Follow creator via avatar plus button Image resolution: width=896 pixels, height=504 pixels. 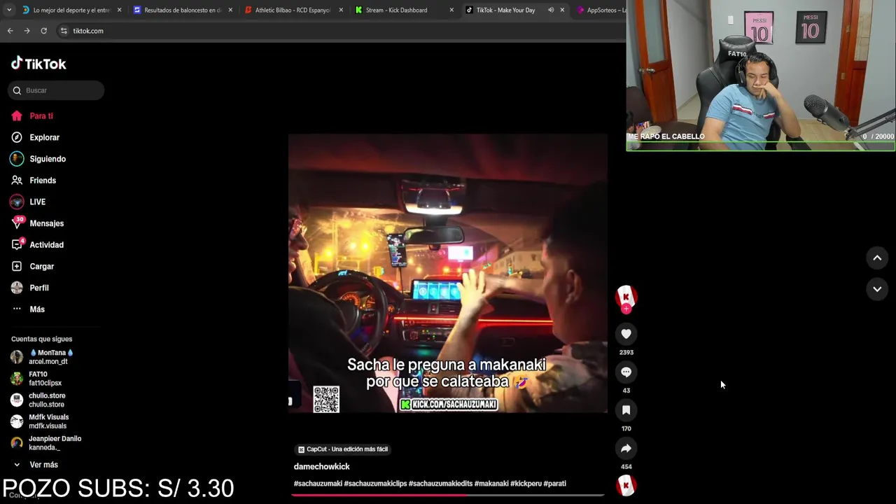click(x=626, y=309)
